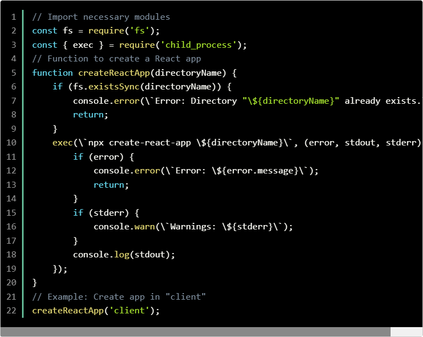Image resolution: width=423 pixels, height=337 pixels.
Task: Click the horizontal scrollbar thumb below the code
Action: click(196, 332)
